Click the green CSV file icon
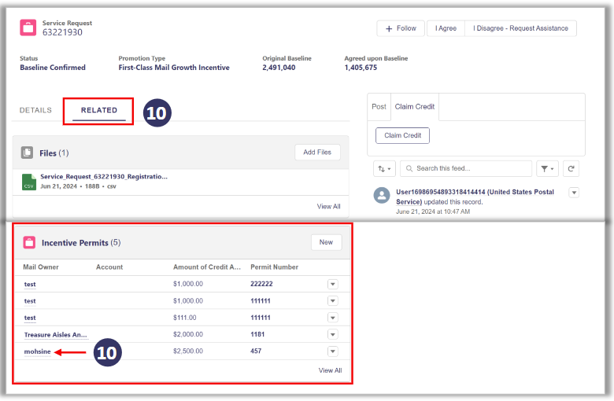 [29, 182]
